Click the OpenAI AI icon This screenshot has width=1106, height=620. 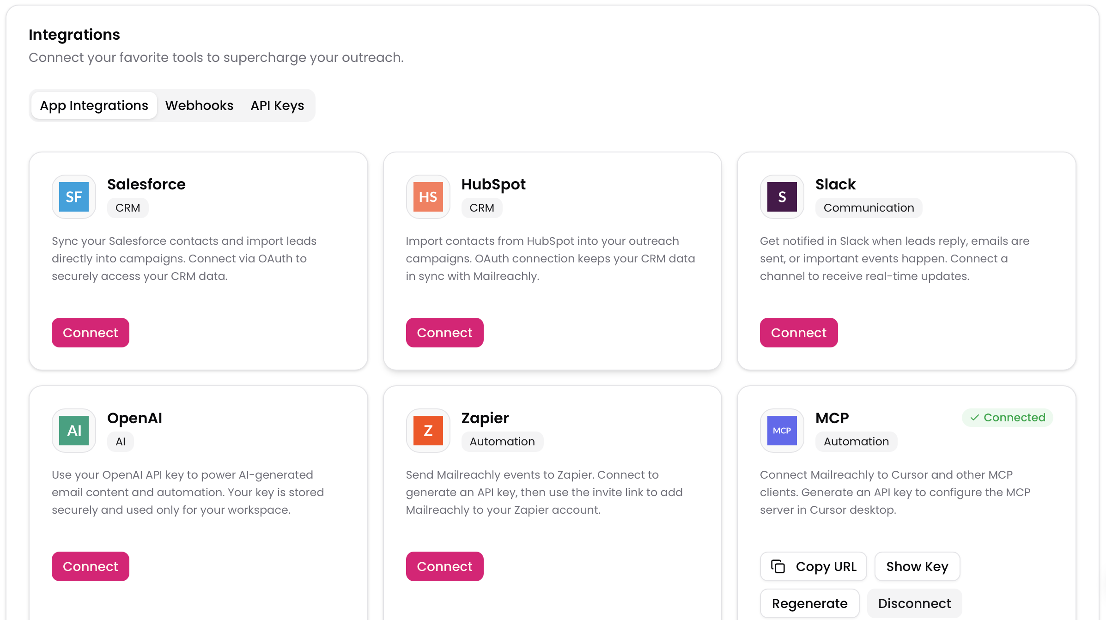tap(73, 430)
